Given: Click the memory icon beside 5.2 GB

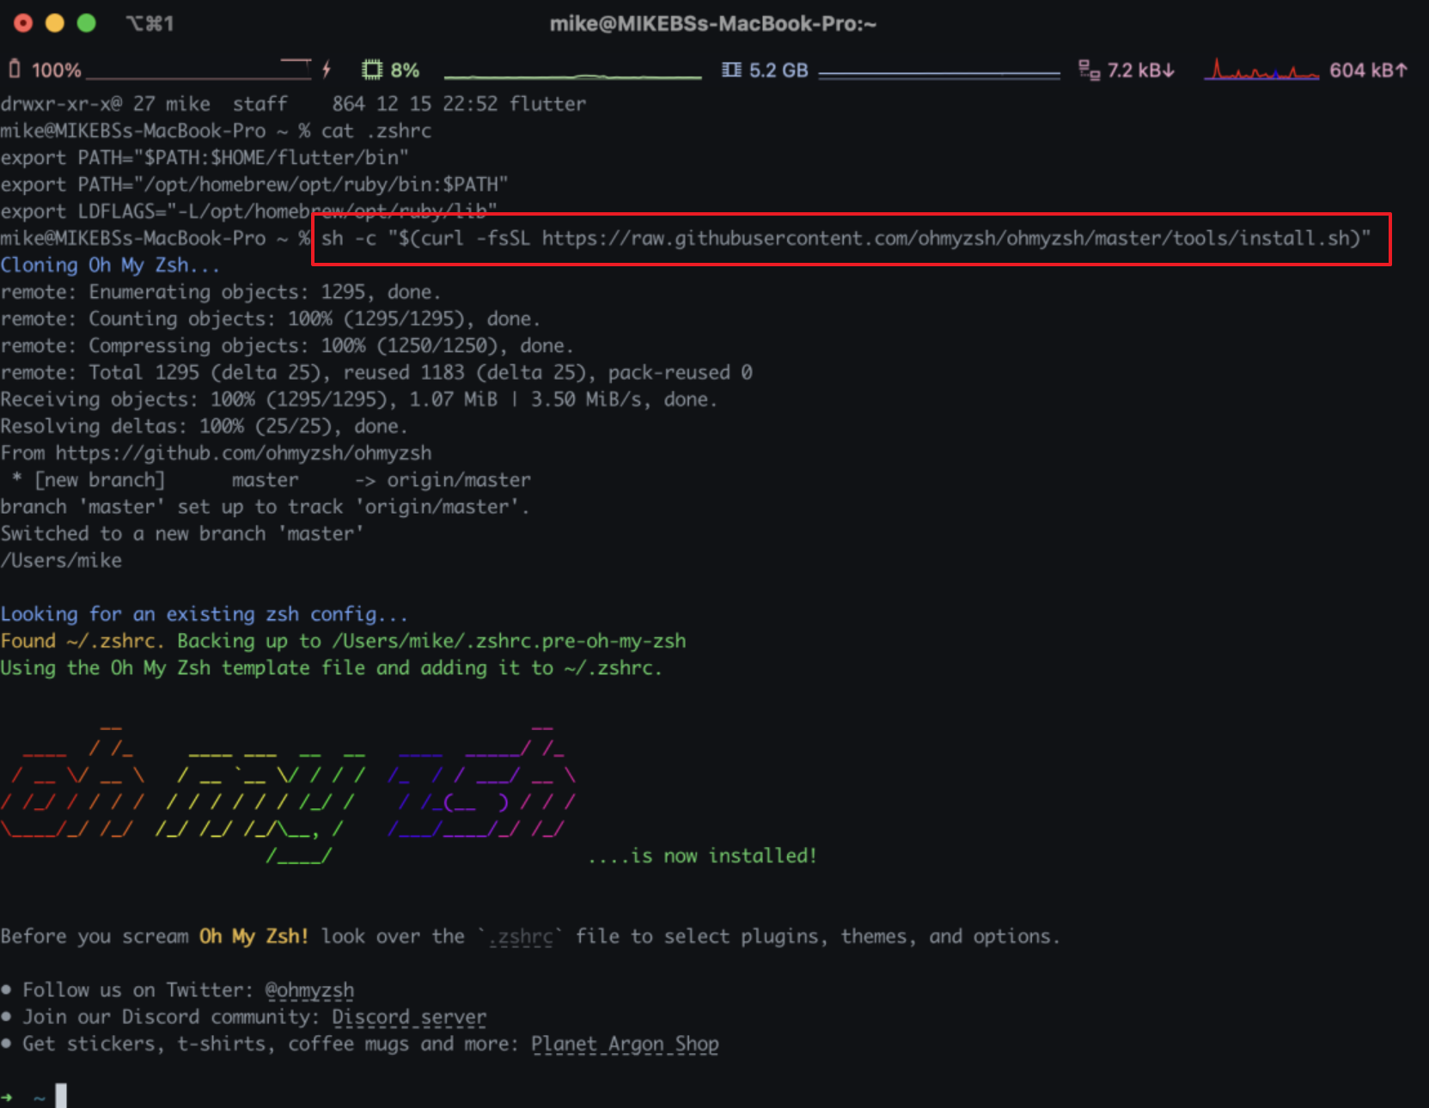Looking at the screenshot, I should click(731, 70).
